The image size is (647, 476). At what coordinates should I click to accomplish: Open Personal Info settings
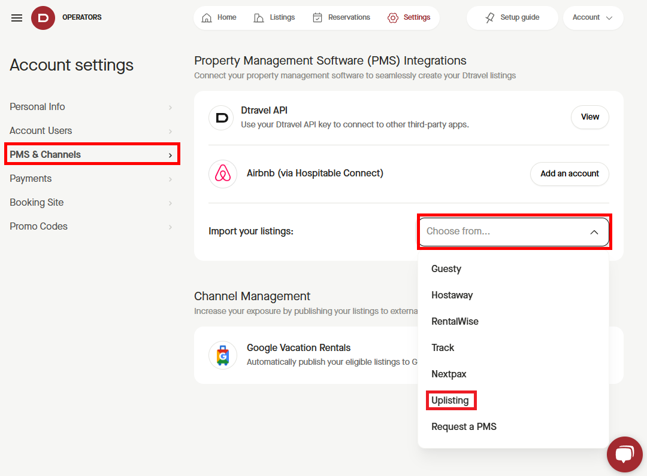(x=92, y=107)
